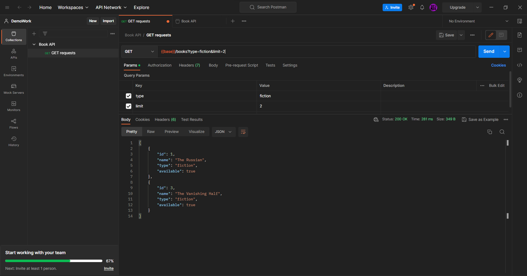Open APIs in the sidebar
The image size is (527, 276).
pyautogui.click(x=14, y=54)
